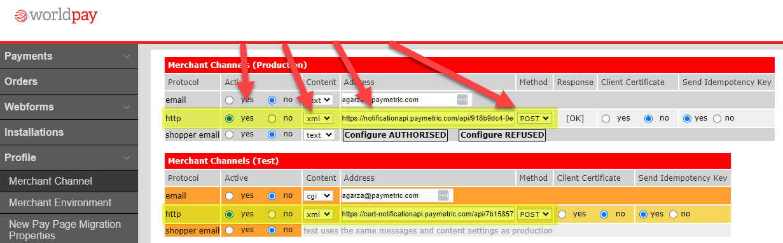Open Merchant Environment page

[x=69, y=202]
